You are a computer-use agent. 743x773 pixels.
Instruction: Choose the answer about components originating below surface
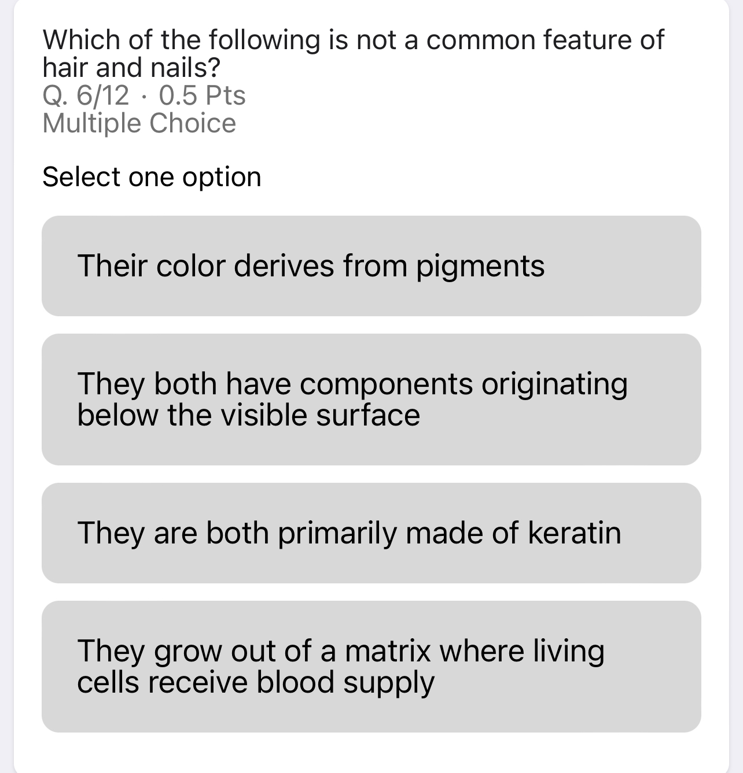click(x=370, y=398)
